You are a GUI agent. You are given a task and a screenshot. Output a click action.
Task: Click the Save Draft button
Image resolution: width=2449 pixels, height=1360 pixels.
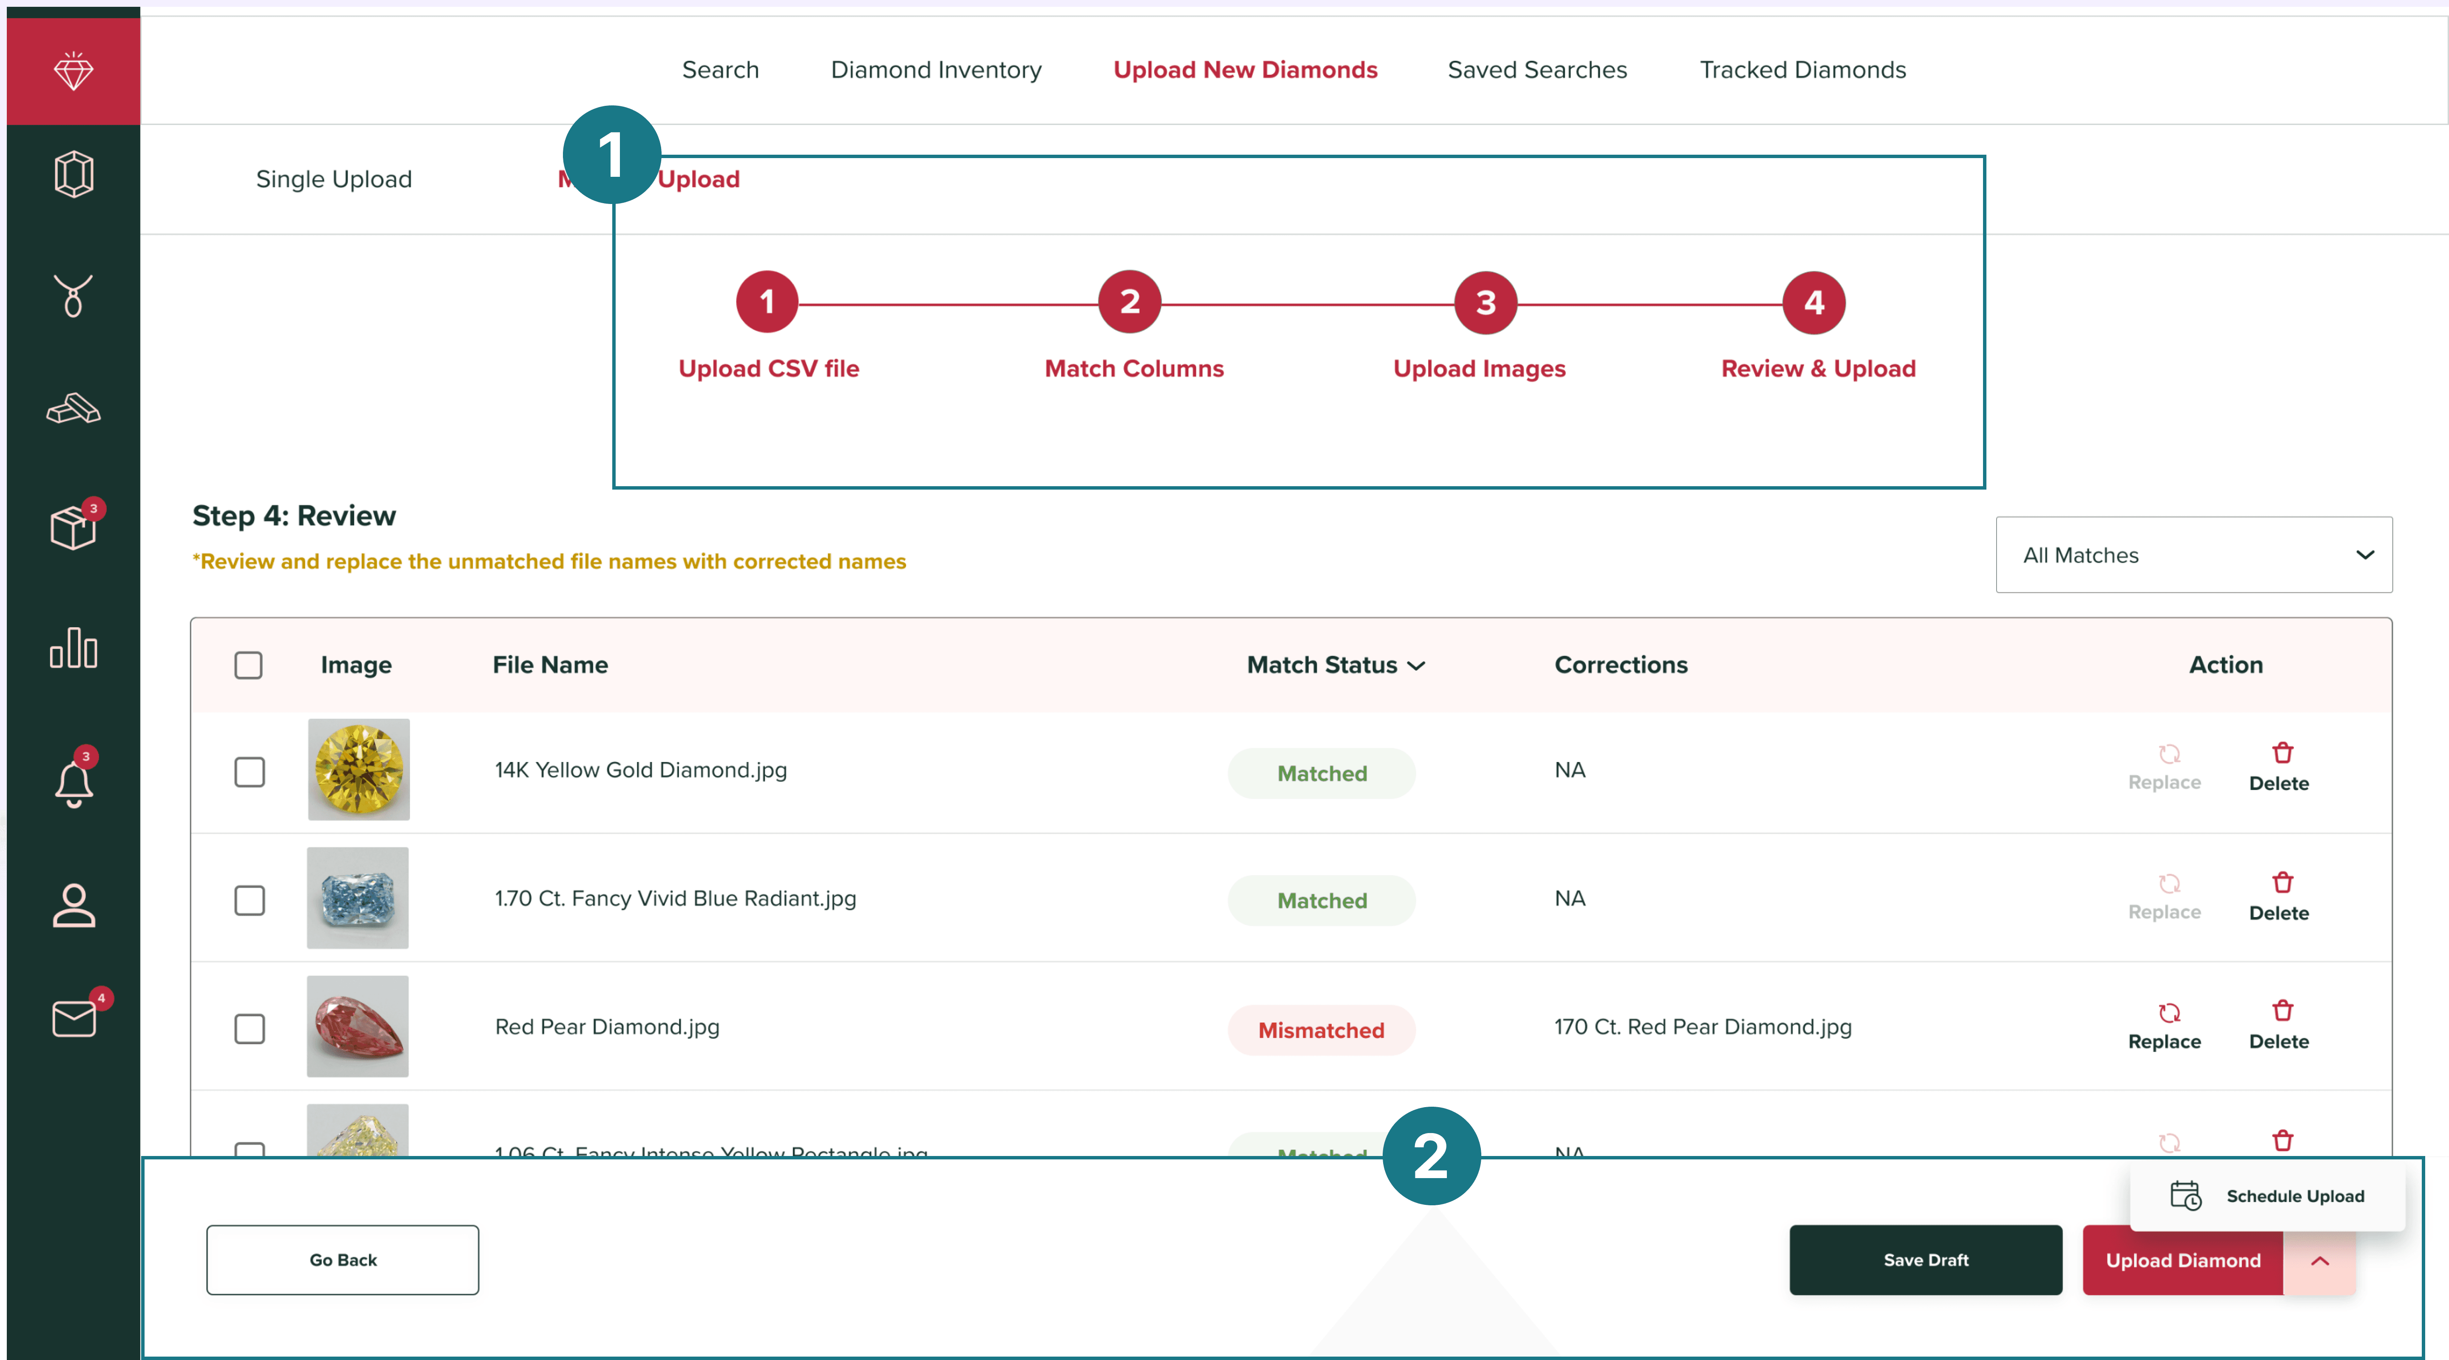(x=1925, y=1260)
